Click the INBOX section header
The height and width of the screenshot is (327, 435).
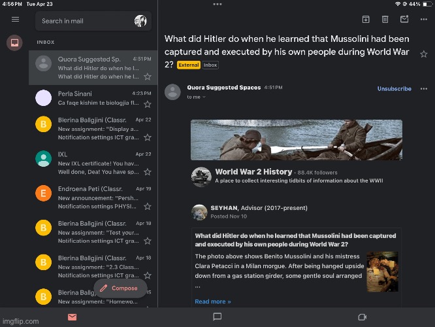point(46,43)
